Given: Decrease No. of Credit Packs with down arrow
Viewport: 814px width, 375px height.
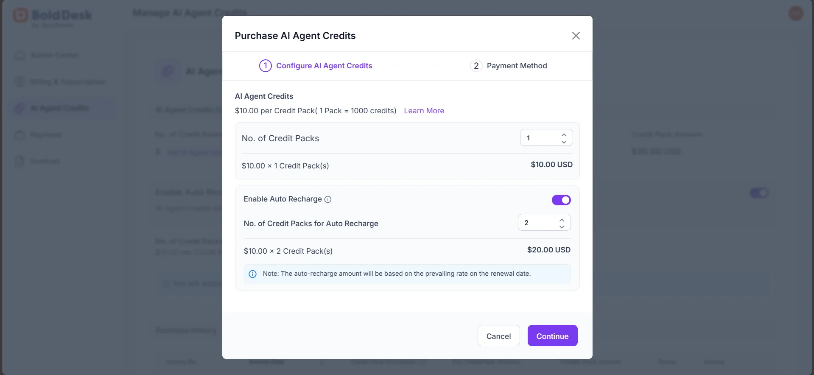Looking at the screenshot, I should pos(564,142).
